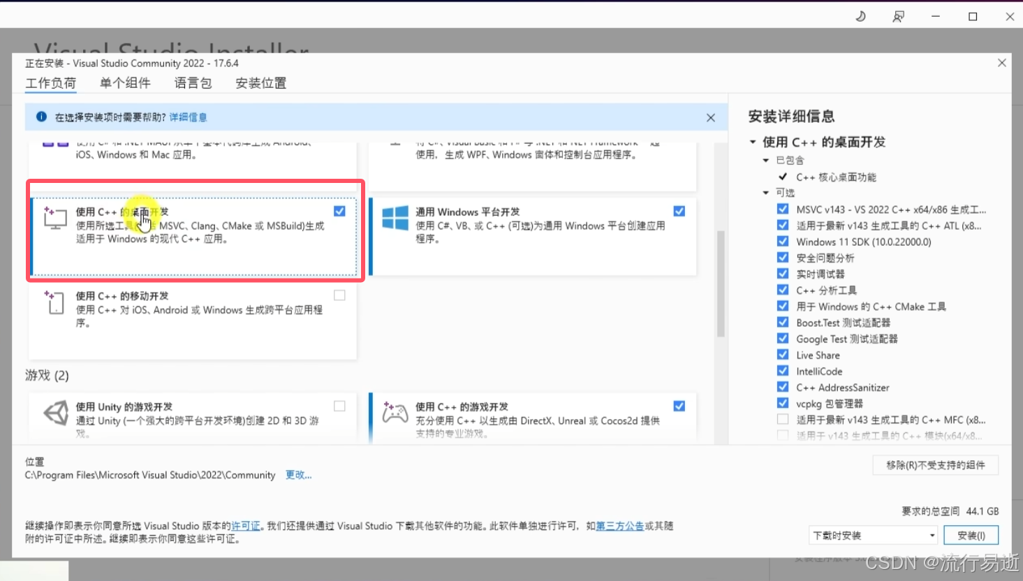This screenshot has height=581, width=1023.
Task: Uncheck MSVC v143 - VS 2022 C++ option
Action: [783, 209]
